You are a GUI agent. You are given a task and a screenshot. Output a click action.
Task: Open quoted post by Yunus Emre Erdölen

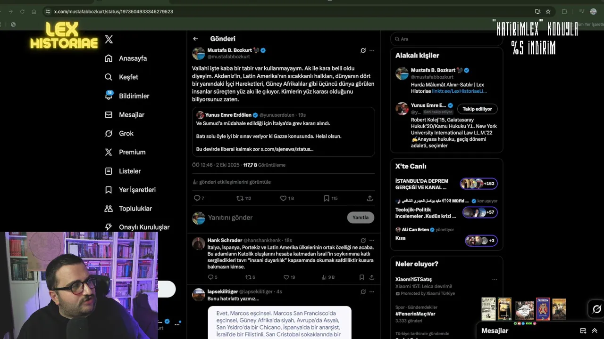point(283,132)
